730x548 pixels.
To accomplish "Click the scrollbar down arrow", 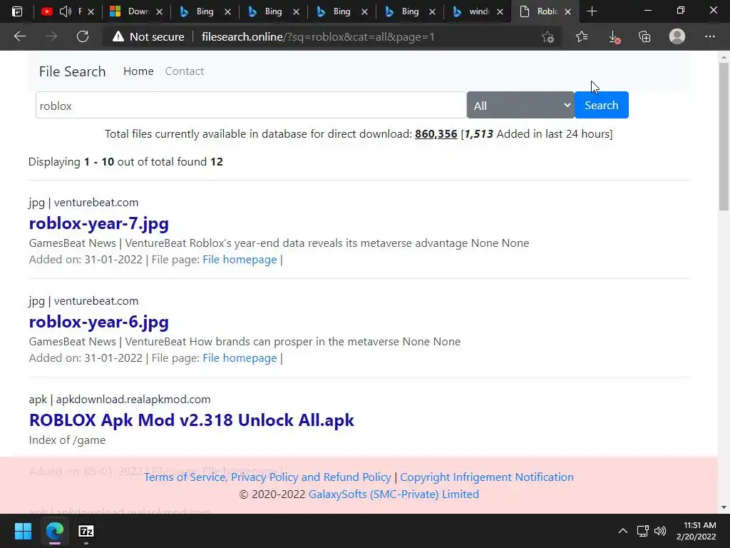I will pos(724,507).
